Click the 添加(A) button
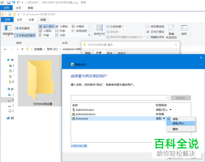Viewport: 205px width, 162px height. (x=181, y=98)
